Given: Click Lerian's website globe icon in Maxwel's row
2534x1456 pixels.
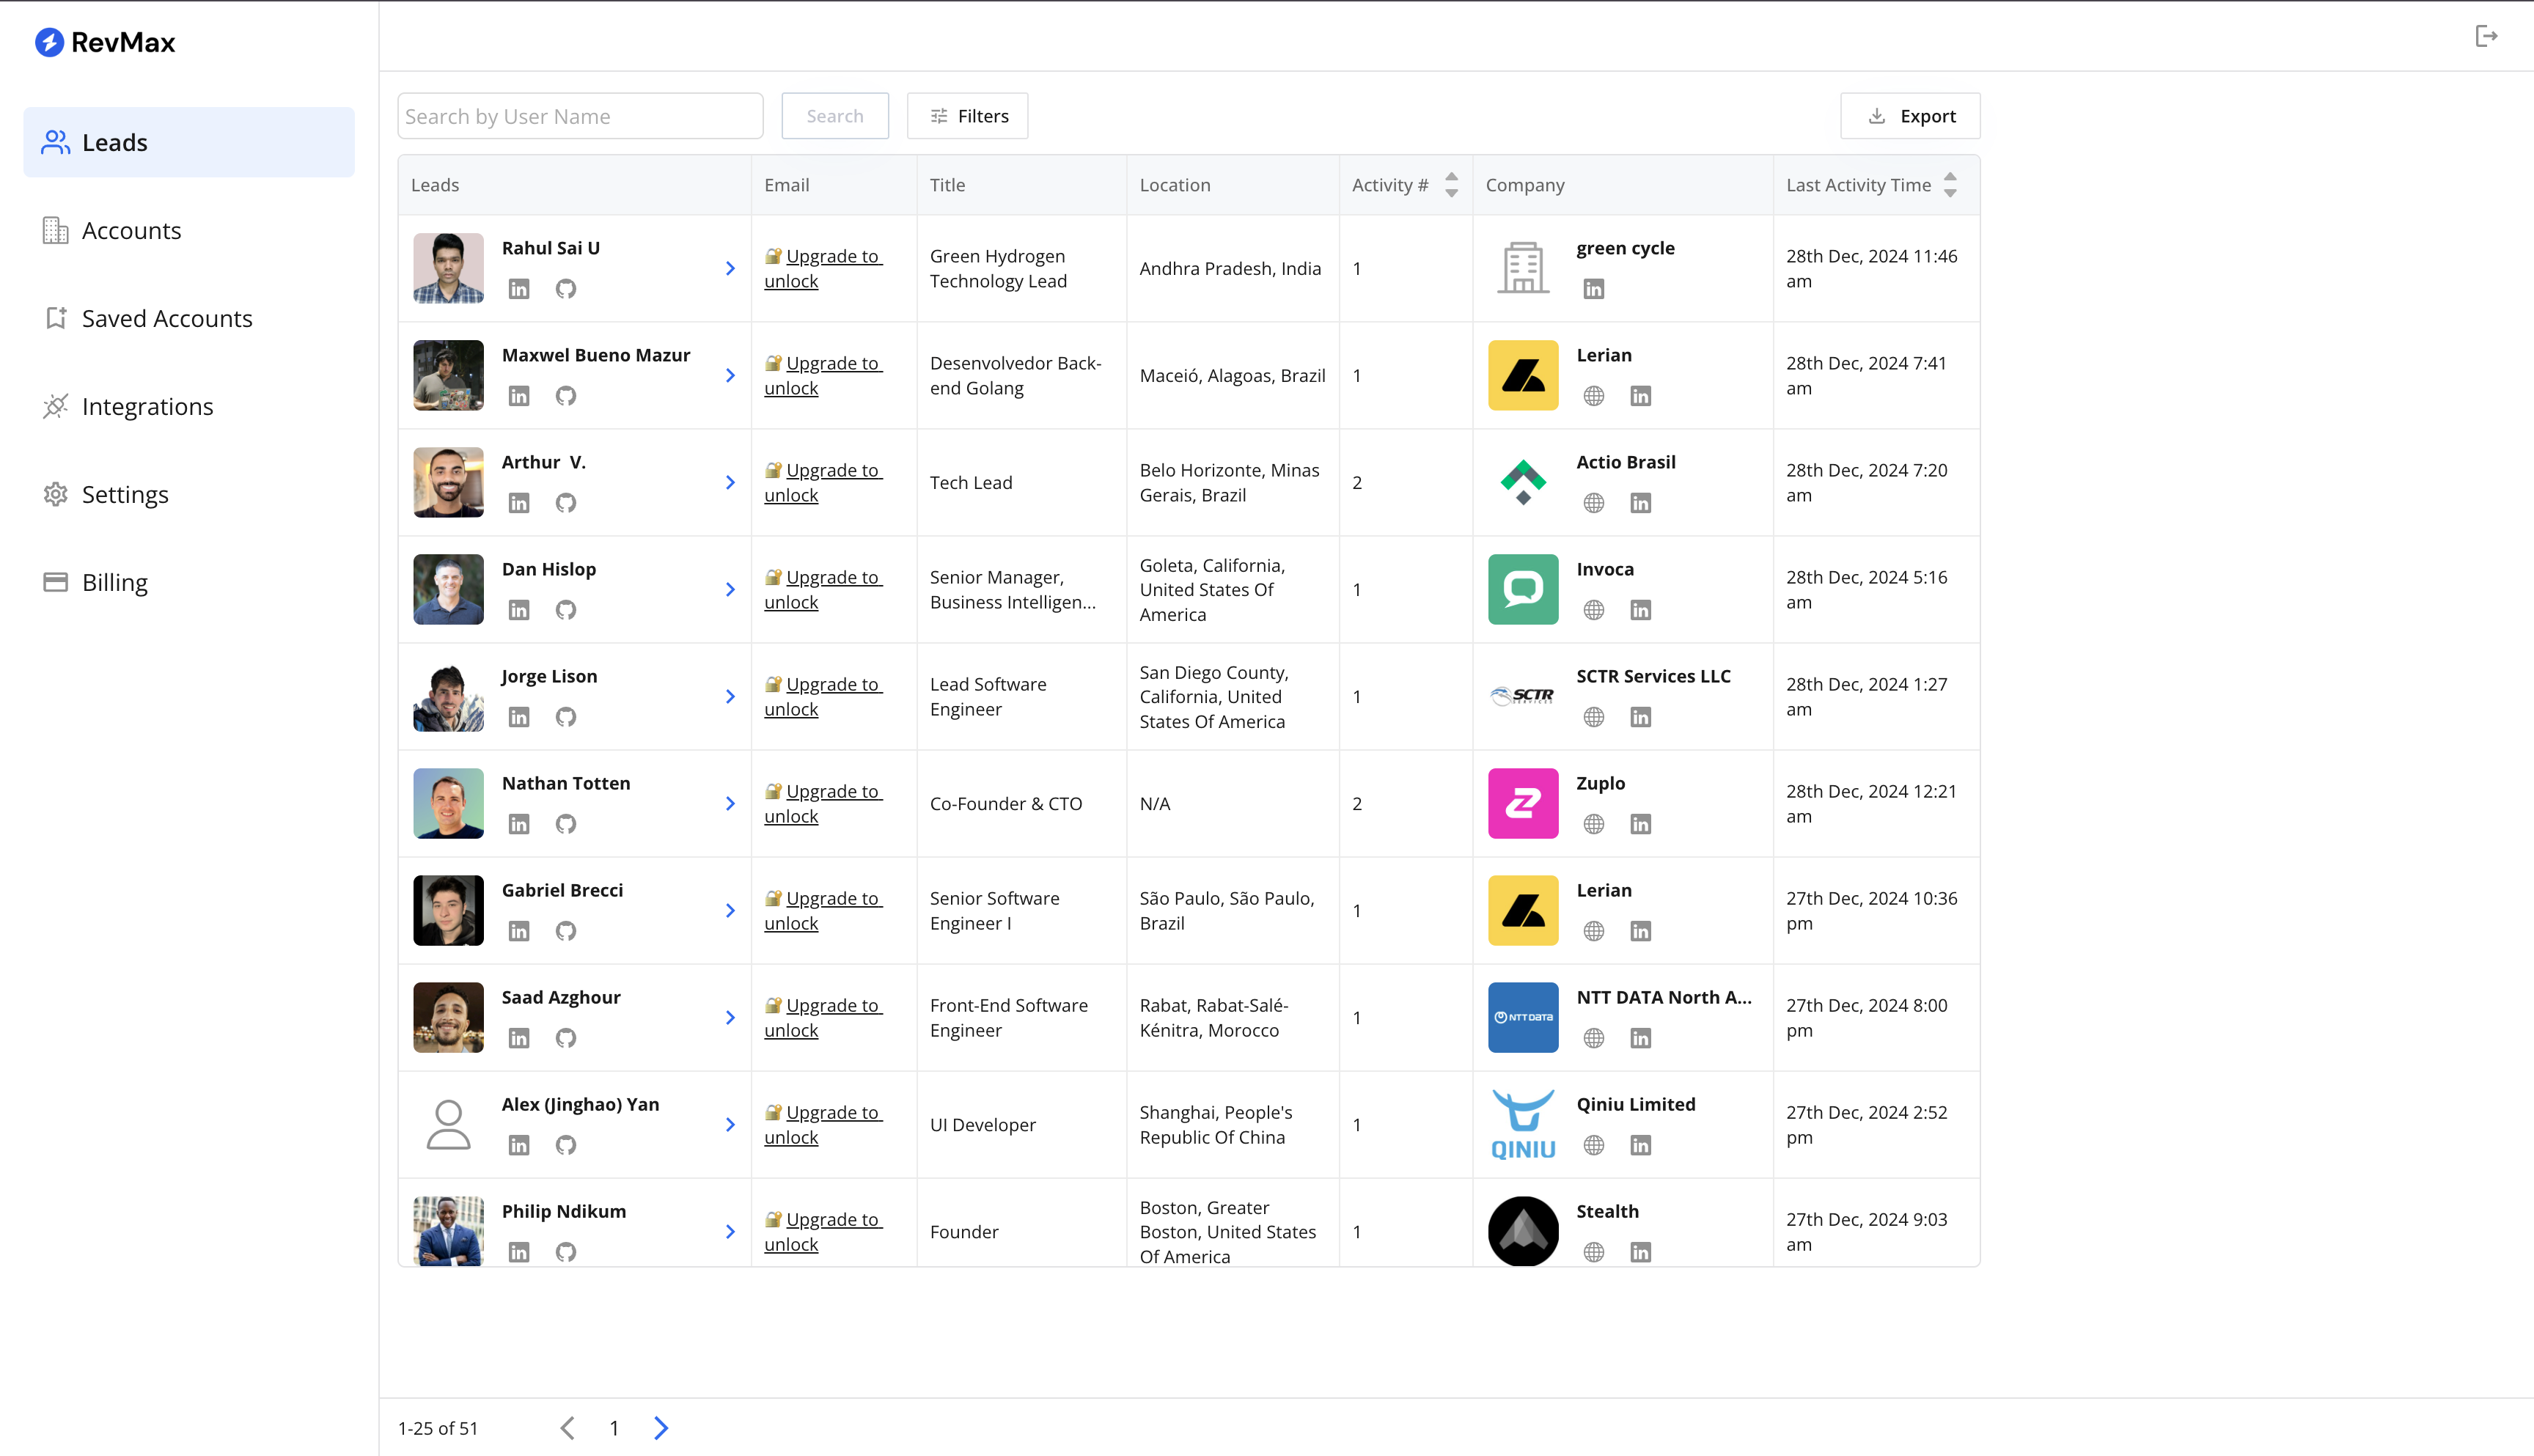Looking at the screenshot, I should click(x=1594, y=396).
